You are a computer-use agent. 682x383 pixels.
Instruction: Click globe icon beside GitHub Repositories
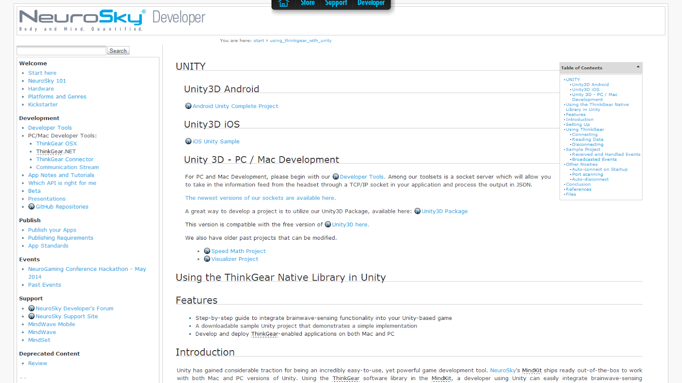click(x=31, y=206)
